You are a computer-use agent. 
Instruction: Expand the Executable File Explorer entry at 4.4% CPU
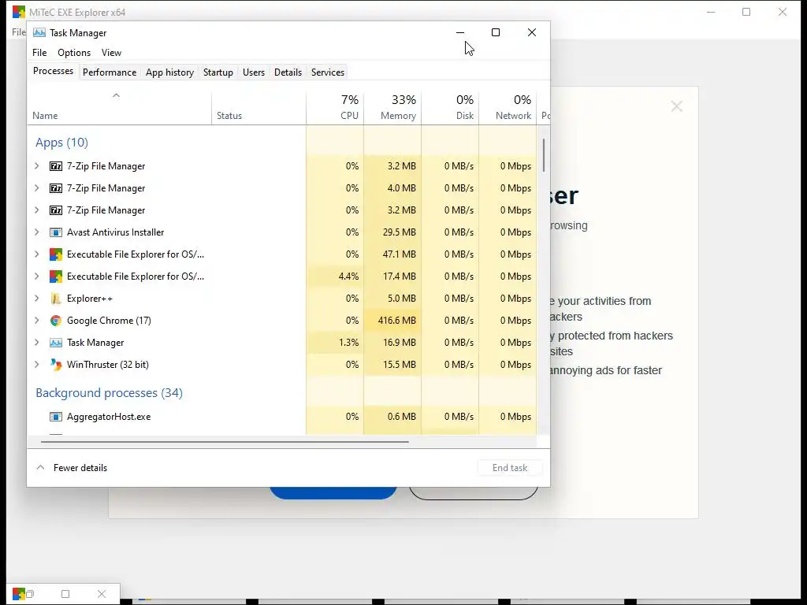point(36,277)
